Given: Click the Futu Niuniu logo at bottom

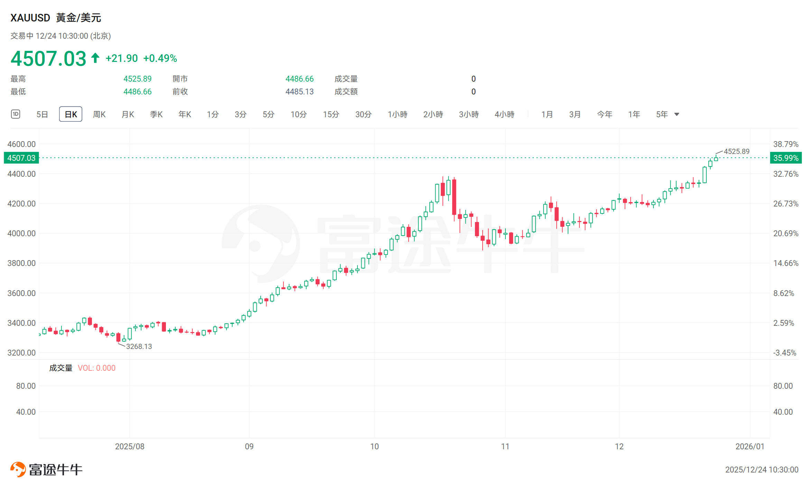Looking at the screenshot, I should coord(47,469).
